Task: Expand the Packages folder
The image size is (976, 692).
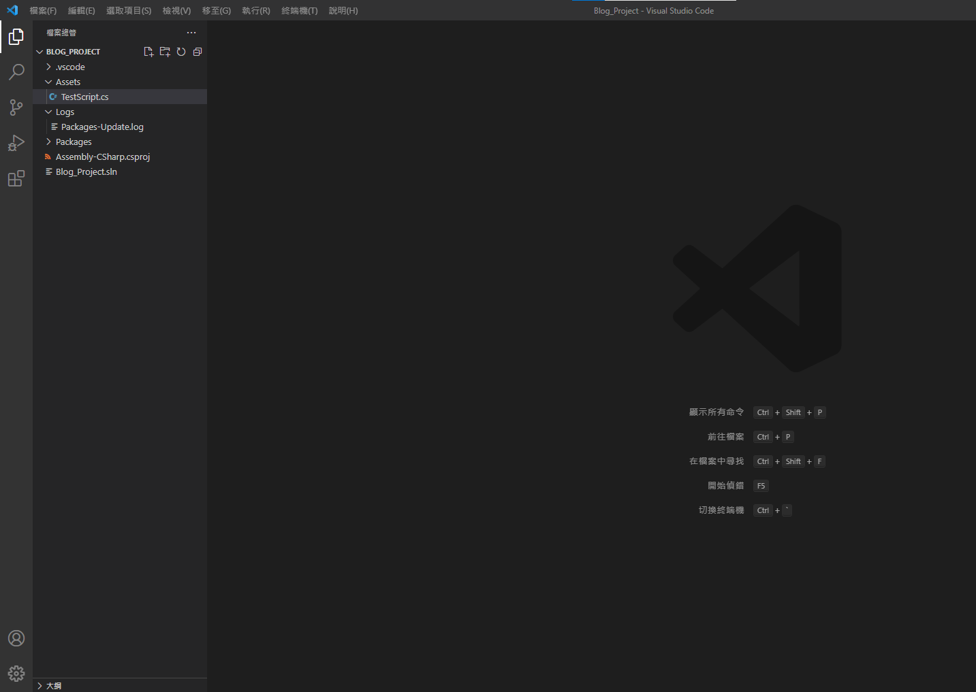Action: 74,142
